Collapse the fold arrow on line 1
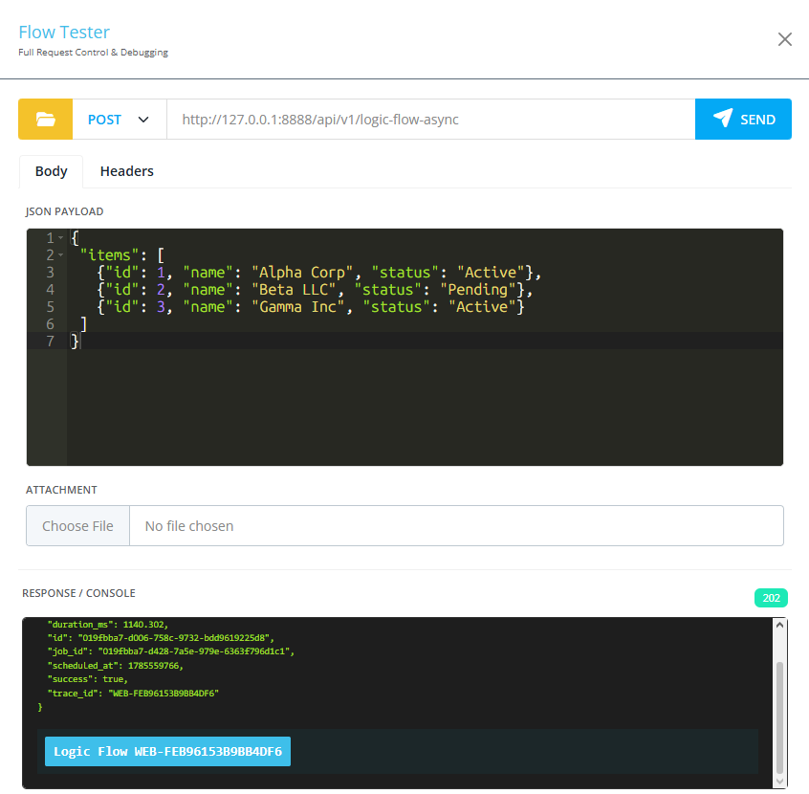 coord(61,238)
